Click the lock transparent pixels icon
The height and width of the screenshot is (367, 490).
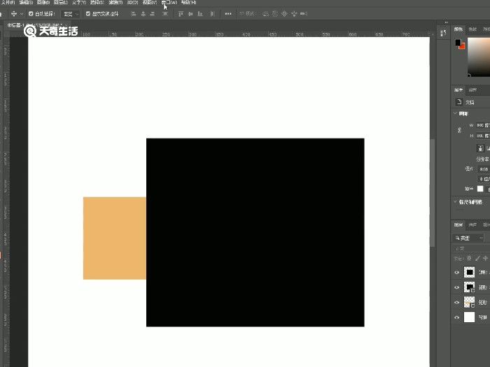(469, 259)
